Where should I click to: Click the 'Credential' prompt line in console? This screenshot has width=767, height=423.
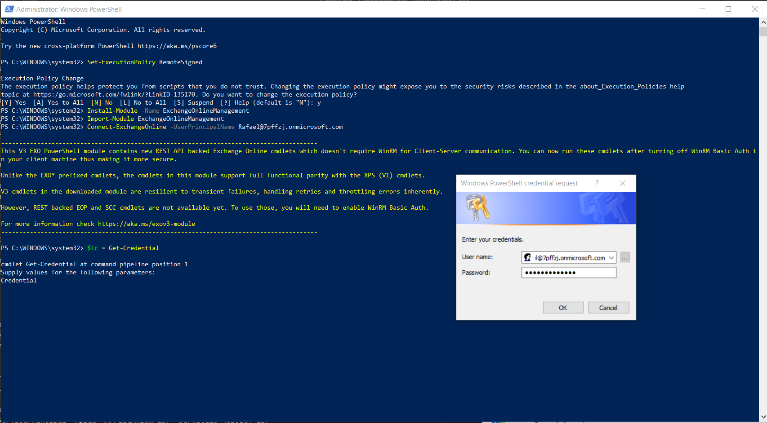tap(19, 280)
